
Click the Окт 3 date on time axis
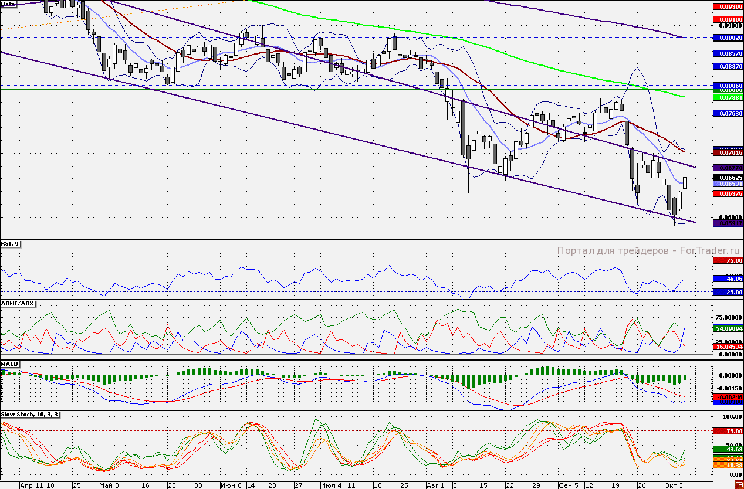(672, 485)
